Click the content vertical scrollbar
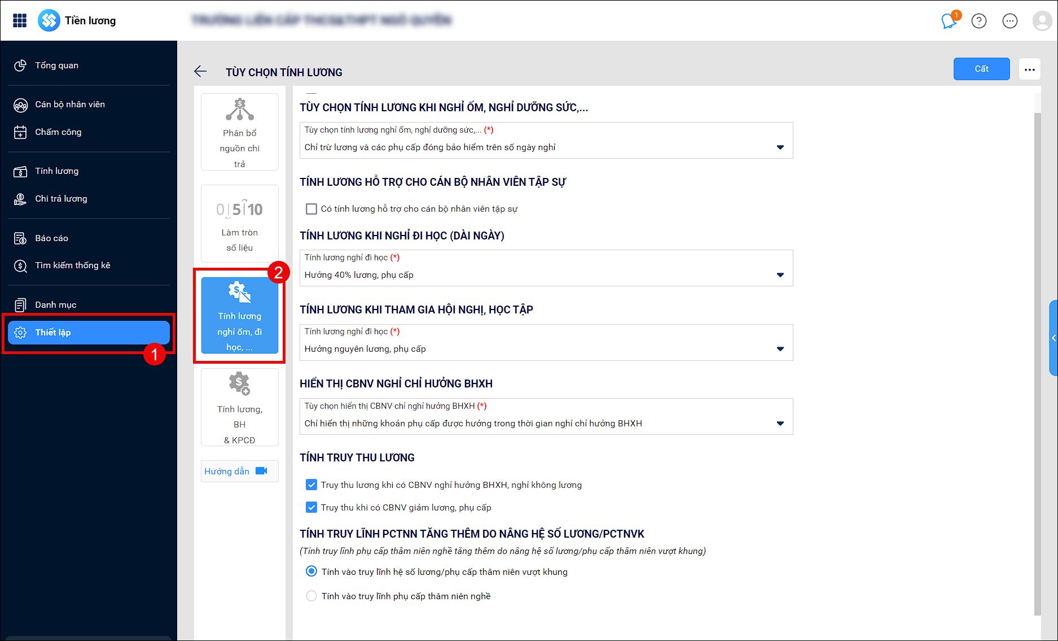Viewport: 1058px width, 641px height. (1037, 364)
